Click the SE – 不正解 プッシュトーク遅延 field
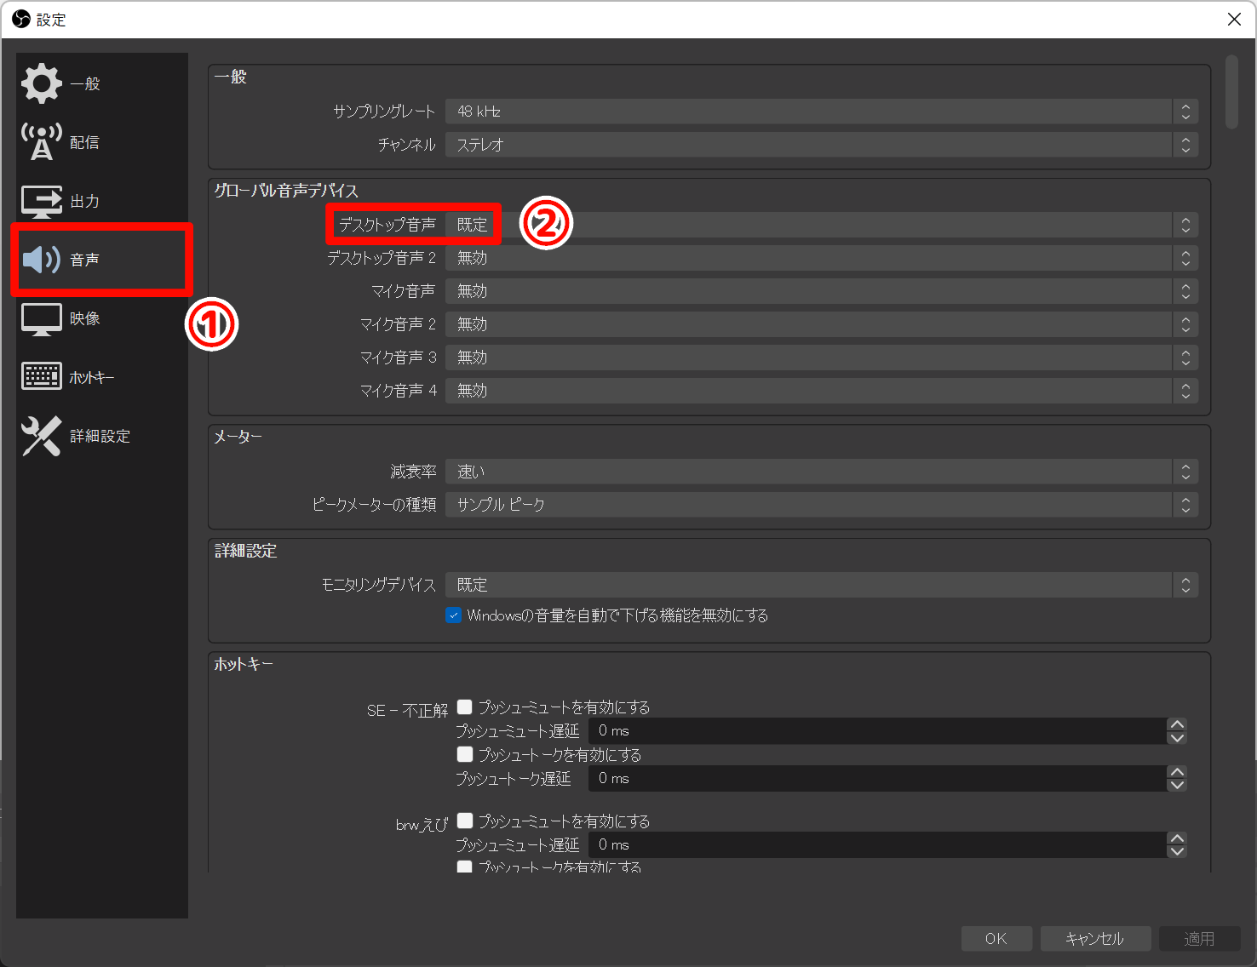 tap(877, 779)
